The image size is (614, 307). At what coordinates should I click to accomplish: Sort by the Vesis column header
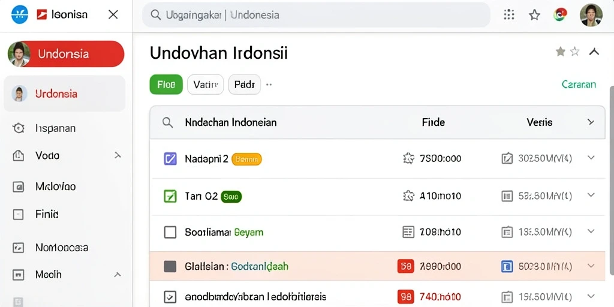(540, 122)
